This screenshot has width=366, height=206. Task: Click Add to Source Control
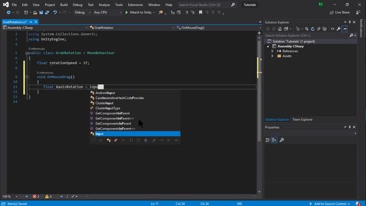coord(330,204)
